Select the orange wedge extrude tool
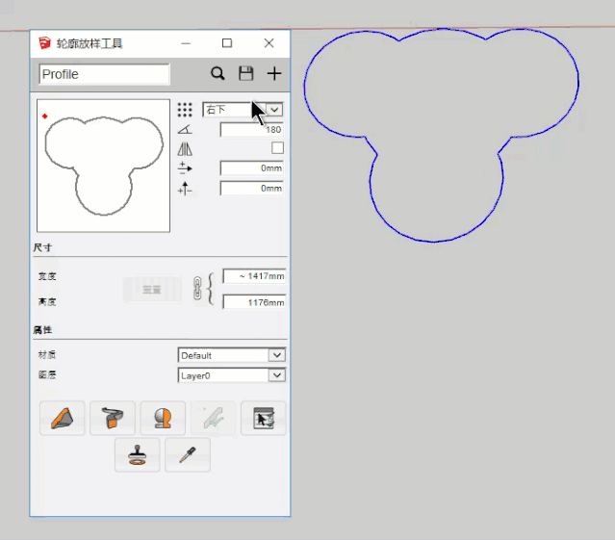 (x=63, y=418)
